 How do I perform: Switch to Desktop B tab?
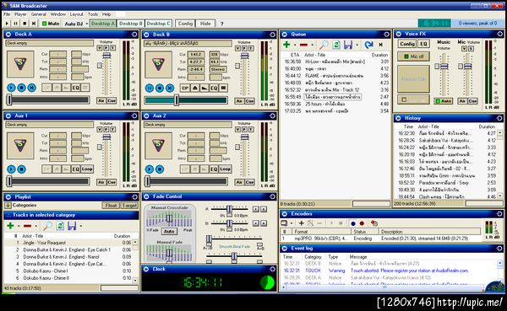[130, 24]
